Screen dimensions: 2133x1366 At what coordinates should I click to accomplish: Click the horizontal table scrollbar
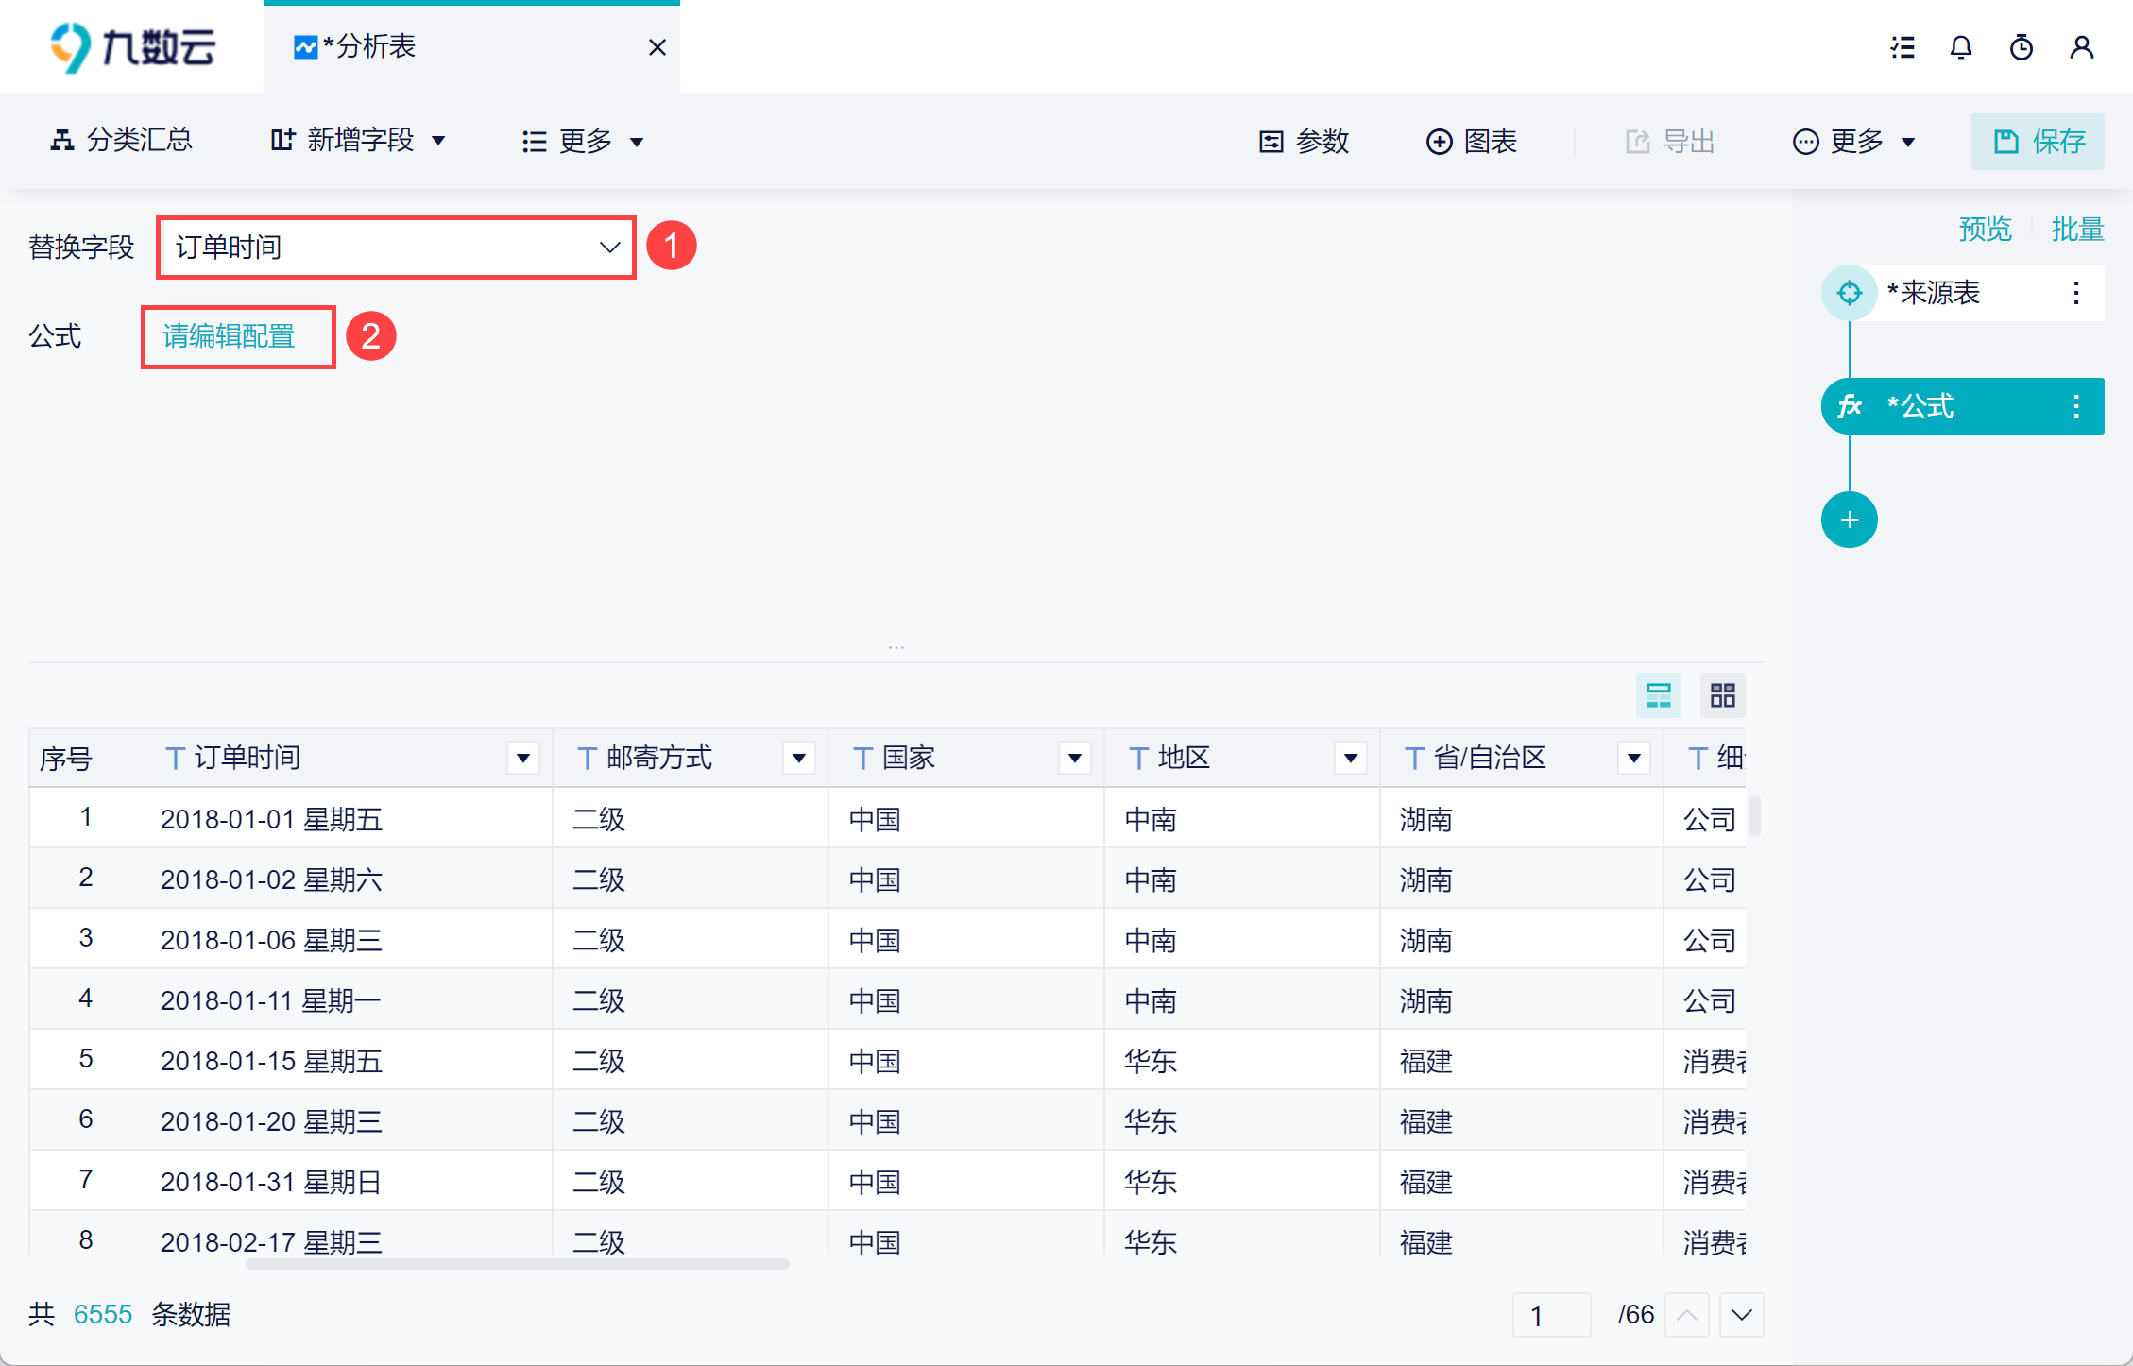517,1264
